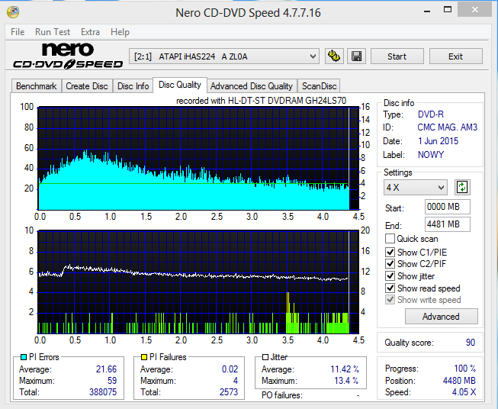Click the nero CD-DVD SPEED logo

pos(68,56)
